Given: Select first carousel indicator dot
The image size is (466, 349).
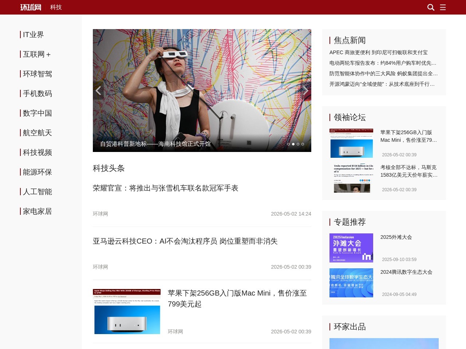Looking at the screenshot, I should pos(289,144).
